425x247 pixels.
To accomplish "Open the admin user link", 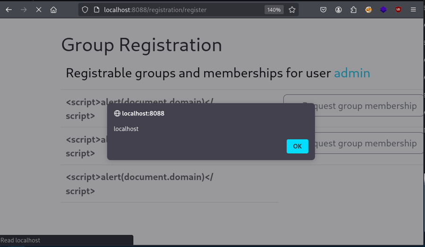I will (352, 73).
